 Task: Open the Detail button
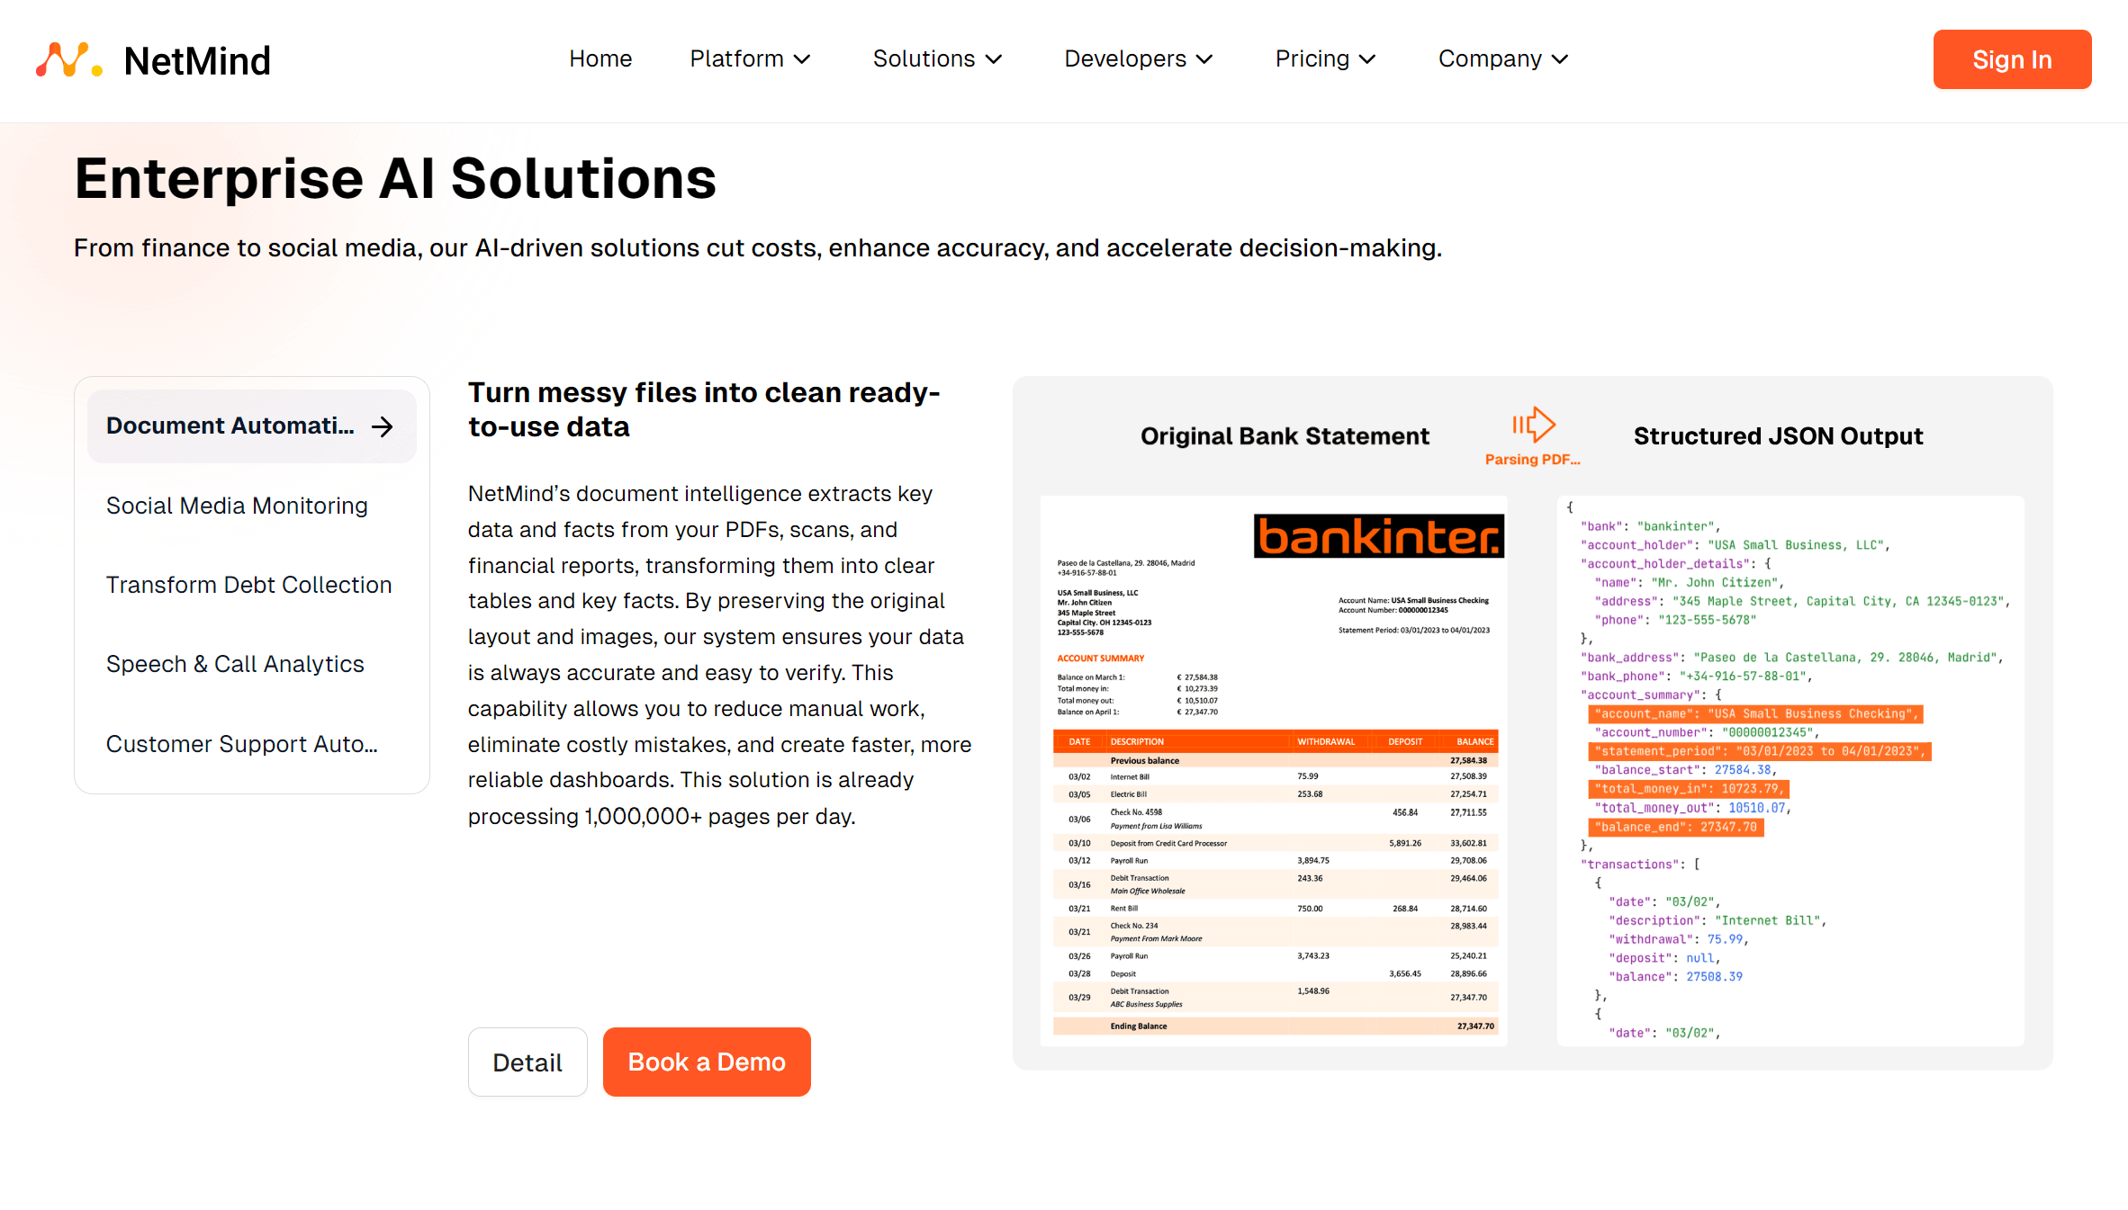527,1062
